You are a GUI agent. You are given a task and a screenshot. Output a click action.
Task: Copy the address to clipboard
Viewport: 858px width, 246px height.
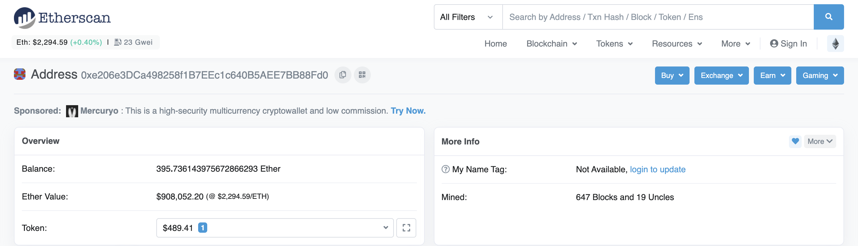coord(342,75)
